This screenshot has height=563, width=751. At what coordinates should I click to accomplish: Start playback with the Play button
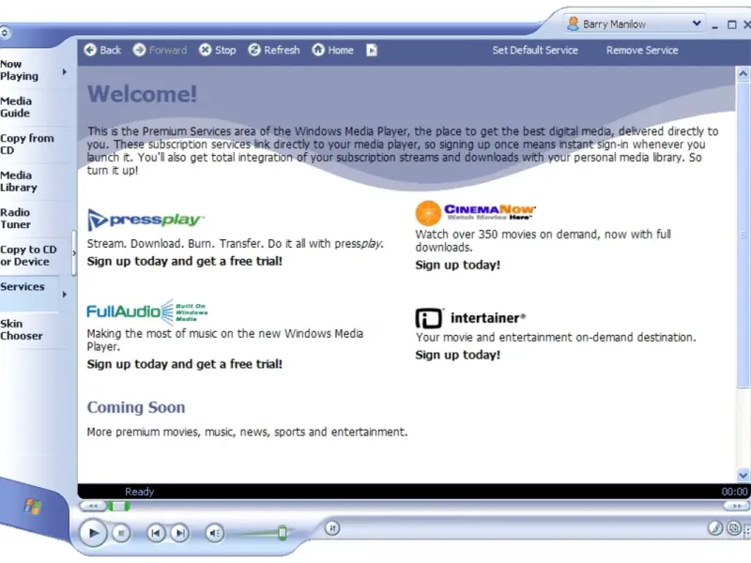pyautogui.click(x=93, y=532)
